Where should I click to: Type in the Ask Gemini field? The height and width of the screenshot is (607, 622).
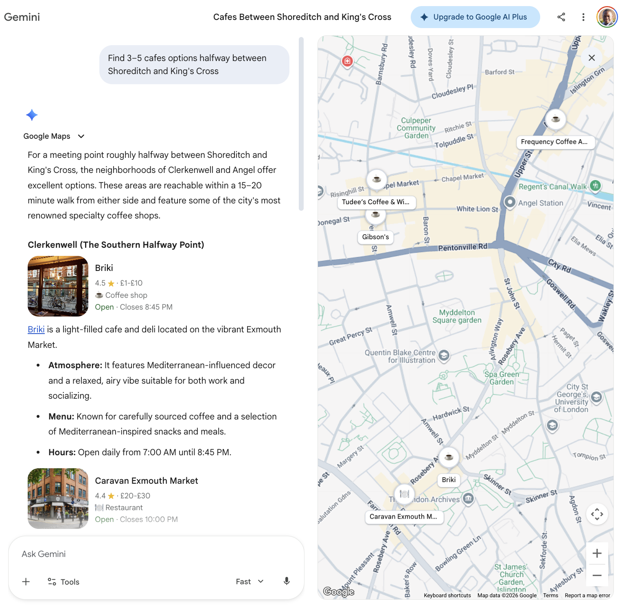155,554
